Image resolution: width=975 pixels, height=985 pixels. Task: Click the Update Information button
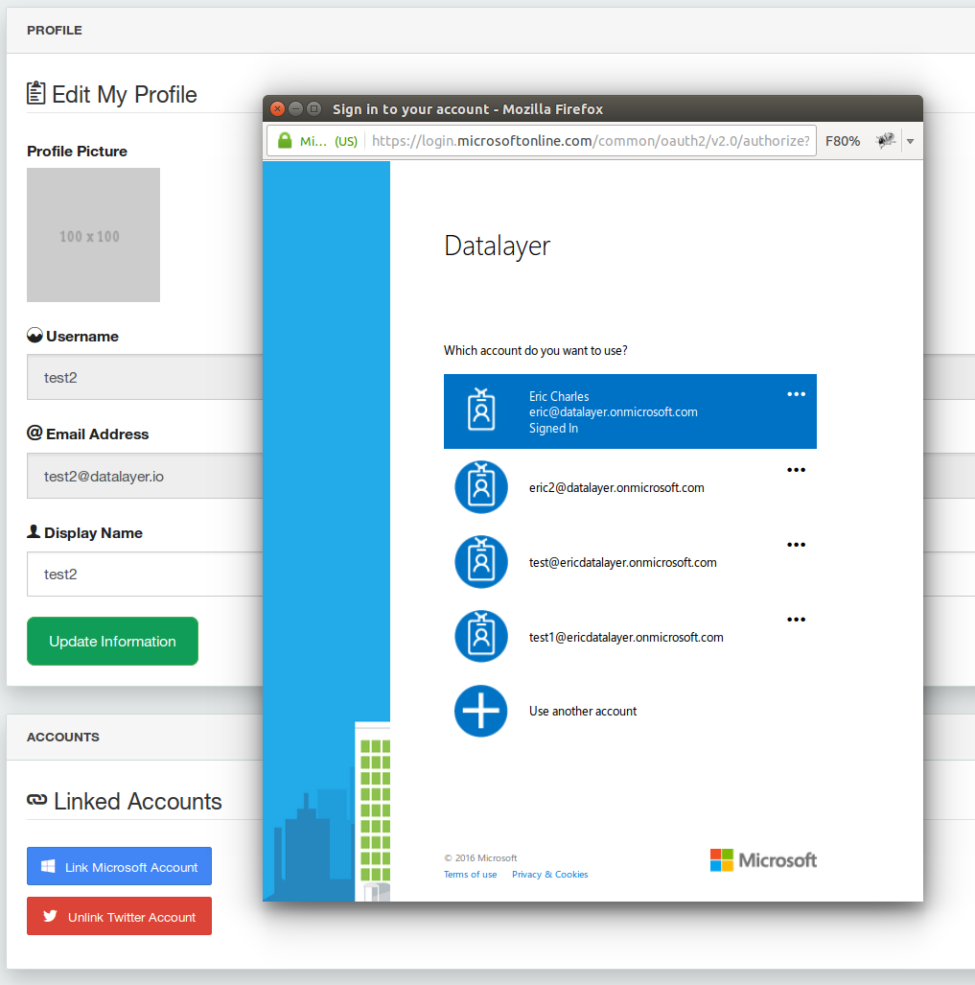coord(112,641)
